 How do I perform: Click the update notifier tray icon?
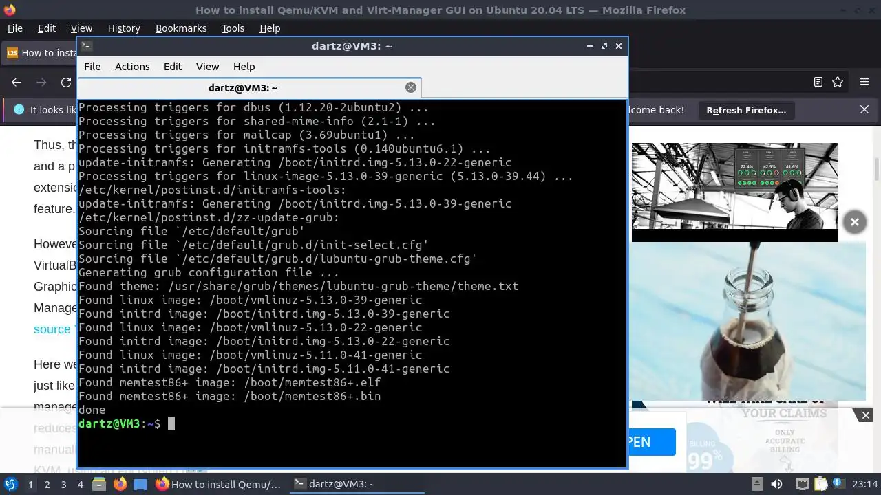click(x=839, y=484)
